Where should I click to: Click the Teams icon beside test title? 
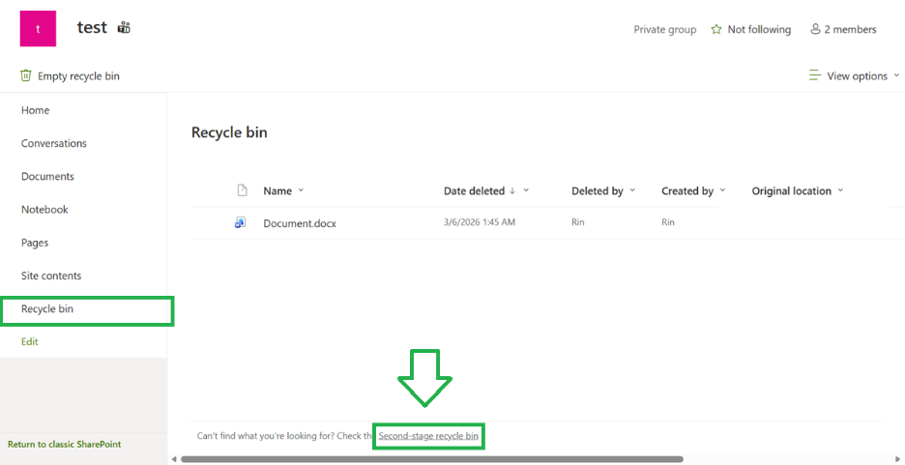(x=124, y=28)
